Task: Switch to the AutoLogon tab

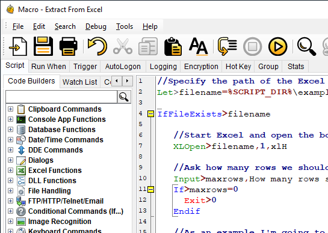Action: 123,67
